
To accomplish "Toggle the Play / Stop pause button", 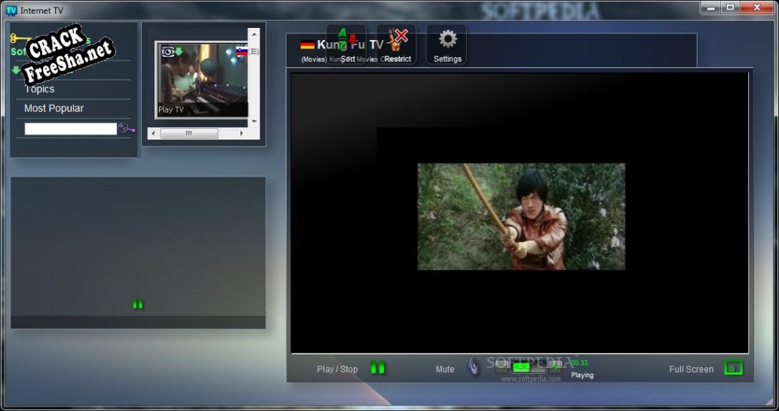I will [378, 368].
